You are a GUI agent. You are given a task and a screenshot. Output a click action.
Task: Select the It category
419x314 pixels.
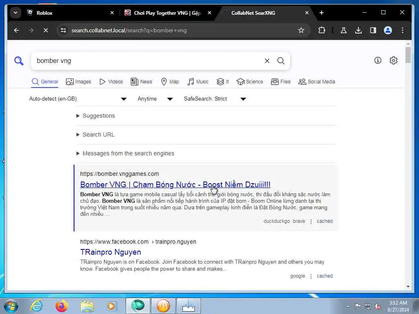(223, 82)
